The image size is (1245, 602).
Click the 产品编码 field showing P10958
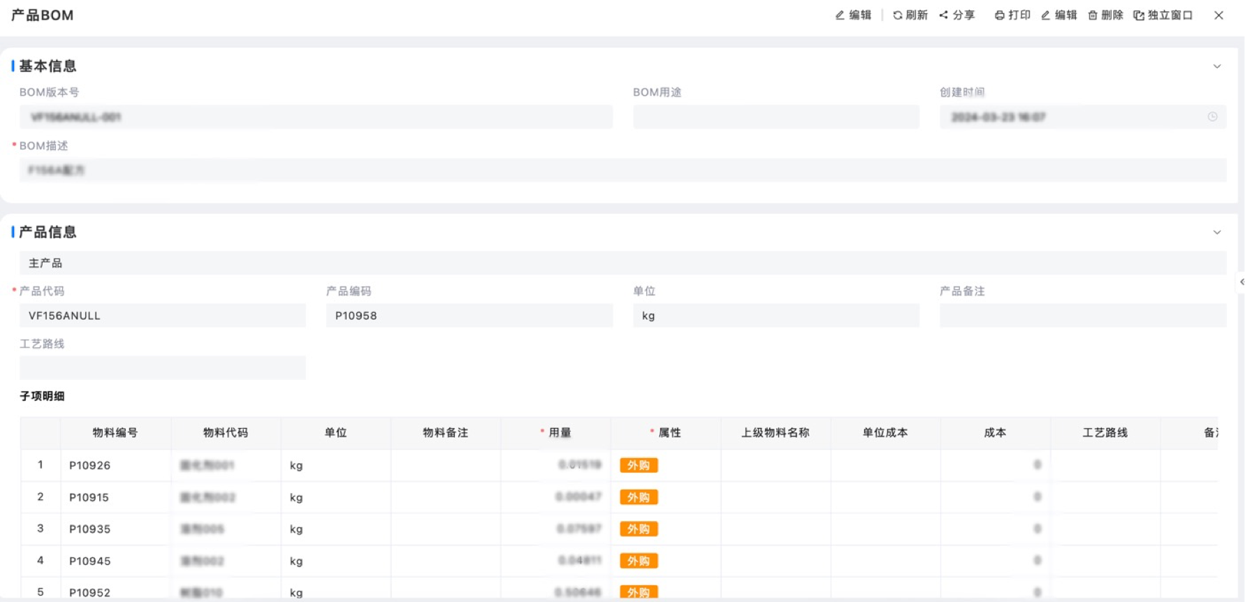(469, 316)
